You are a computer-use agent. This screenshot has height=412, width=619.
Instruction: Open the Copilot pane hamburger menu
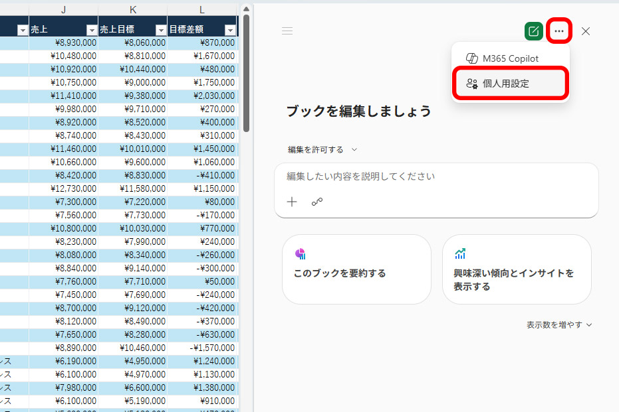[x=287, y=31]
